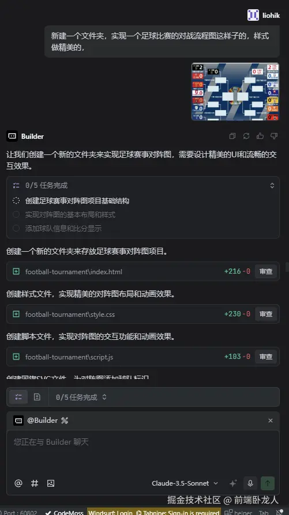The width and height of the screenshot is (289, 515).
Task: Click the sparkle prompt-enhance icon
Action: tap(233, 483)
